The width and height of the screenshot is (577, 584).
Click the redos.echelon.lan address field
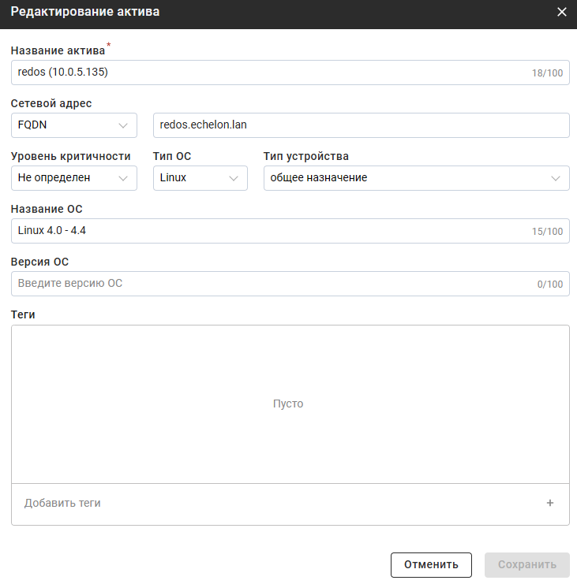pyautogui.click(x=361, y=125)
